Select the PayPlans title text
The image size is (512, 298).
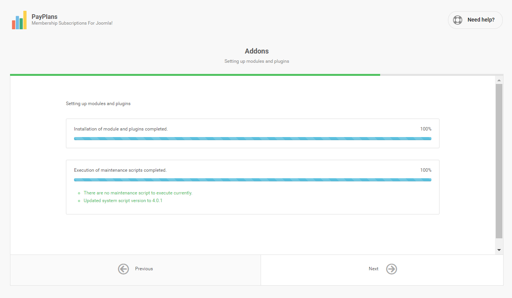tap(44, 17)
